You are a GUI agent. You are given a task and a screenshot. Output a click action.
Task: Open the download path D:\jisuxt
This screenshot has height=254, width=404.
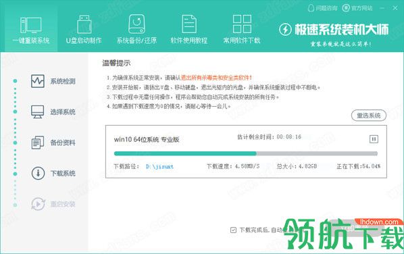tap(159, 166)
